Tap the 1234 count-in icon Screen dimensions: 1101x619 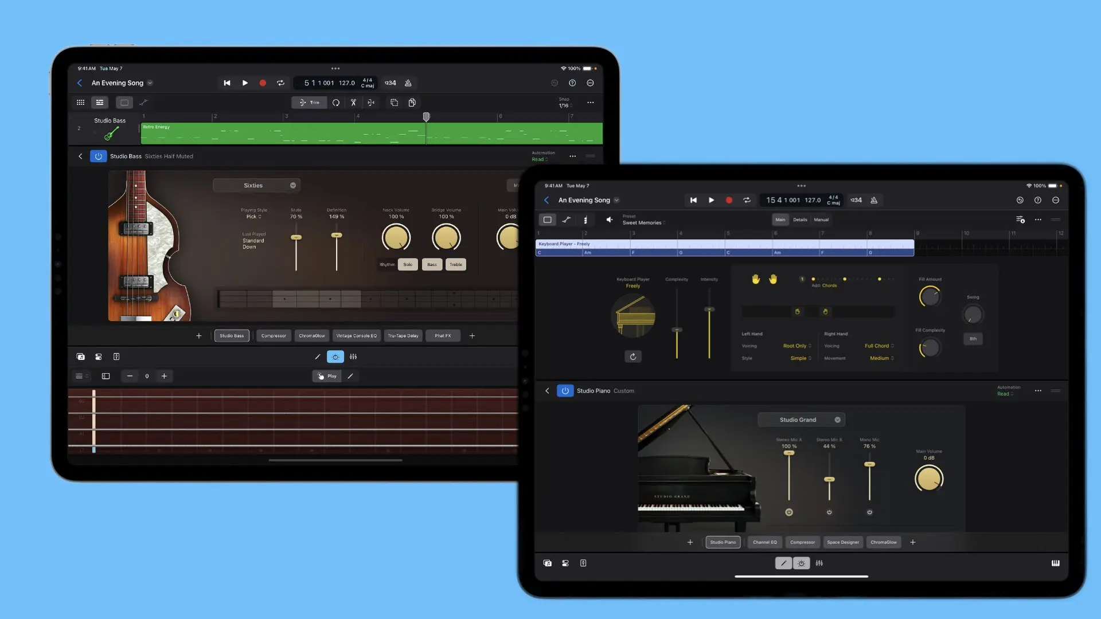390,83
